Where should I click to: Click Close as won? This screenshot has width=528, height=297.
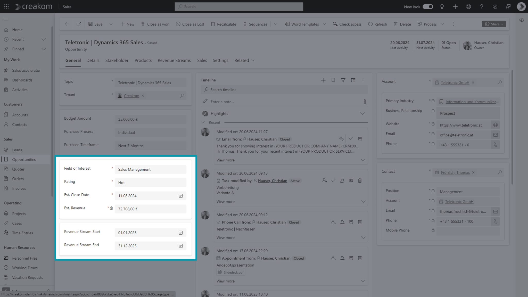point(155,24)
